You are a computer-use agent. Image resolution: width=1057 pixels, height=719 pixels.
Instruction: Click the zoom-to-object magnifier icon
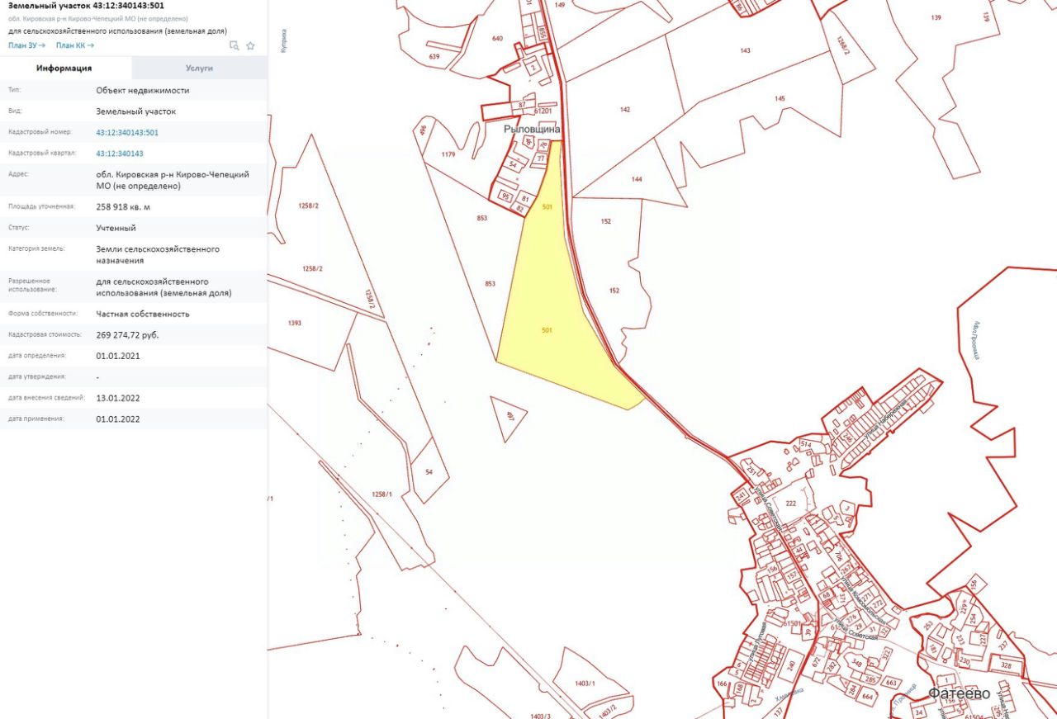(235, 45)
